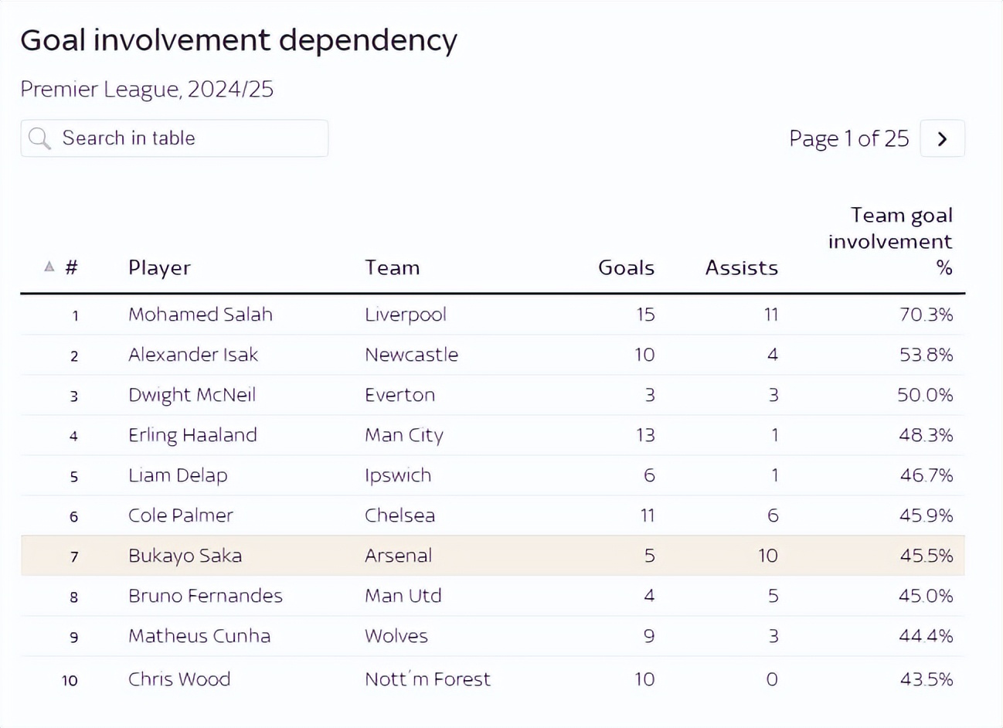Click the search magnifier icon

pos(39,138)
